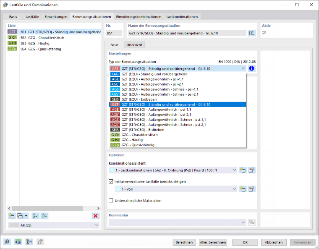Delete selected design situation with red X
This screenshot has height=249, width=319.
tap(95, 216)
